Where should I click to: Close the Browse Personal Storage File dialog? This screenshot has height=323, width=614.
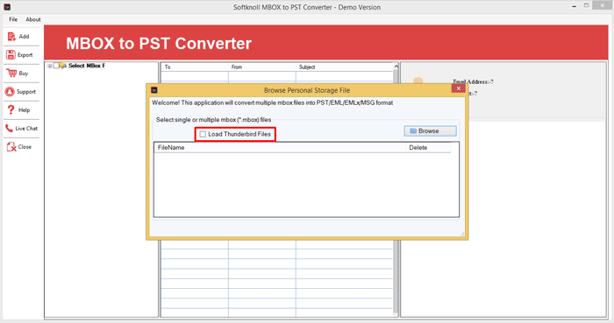coord(458,88)
